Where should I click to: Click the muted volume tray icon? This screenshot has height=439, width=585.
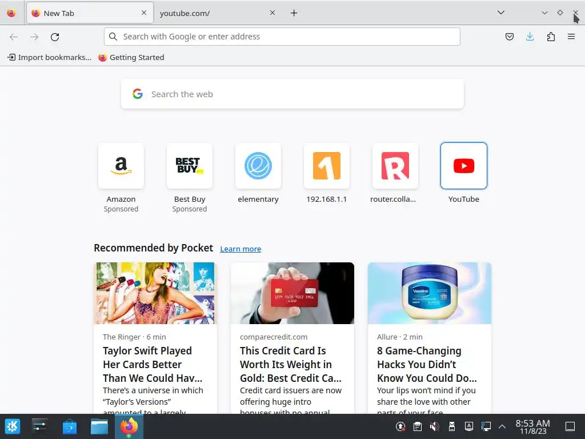tap(435, 426)
